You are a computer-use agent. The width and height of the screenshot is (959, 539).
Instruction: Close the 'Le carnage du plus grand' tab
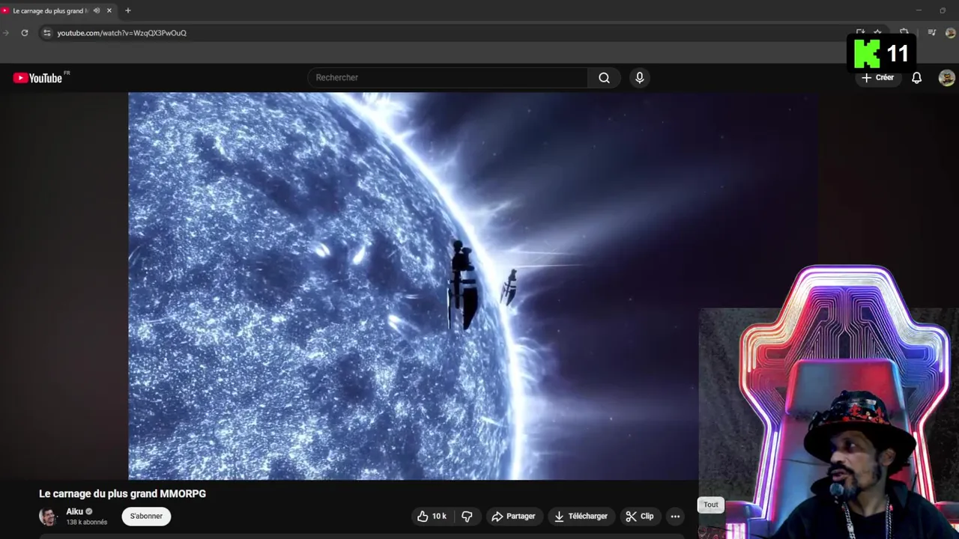(109, 10)
